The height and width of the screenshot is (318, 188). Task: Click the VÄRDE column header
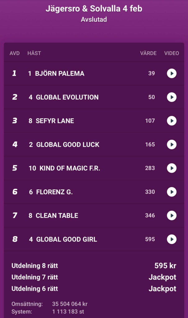click(x=148, y=53)
